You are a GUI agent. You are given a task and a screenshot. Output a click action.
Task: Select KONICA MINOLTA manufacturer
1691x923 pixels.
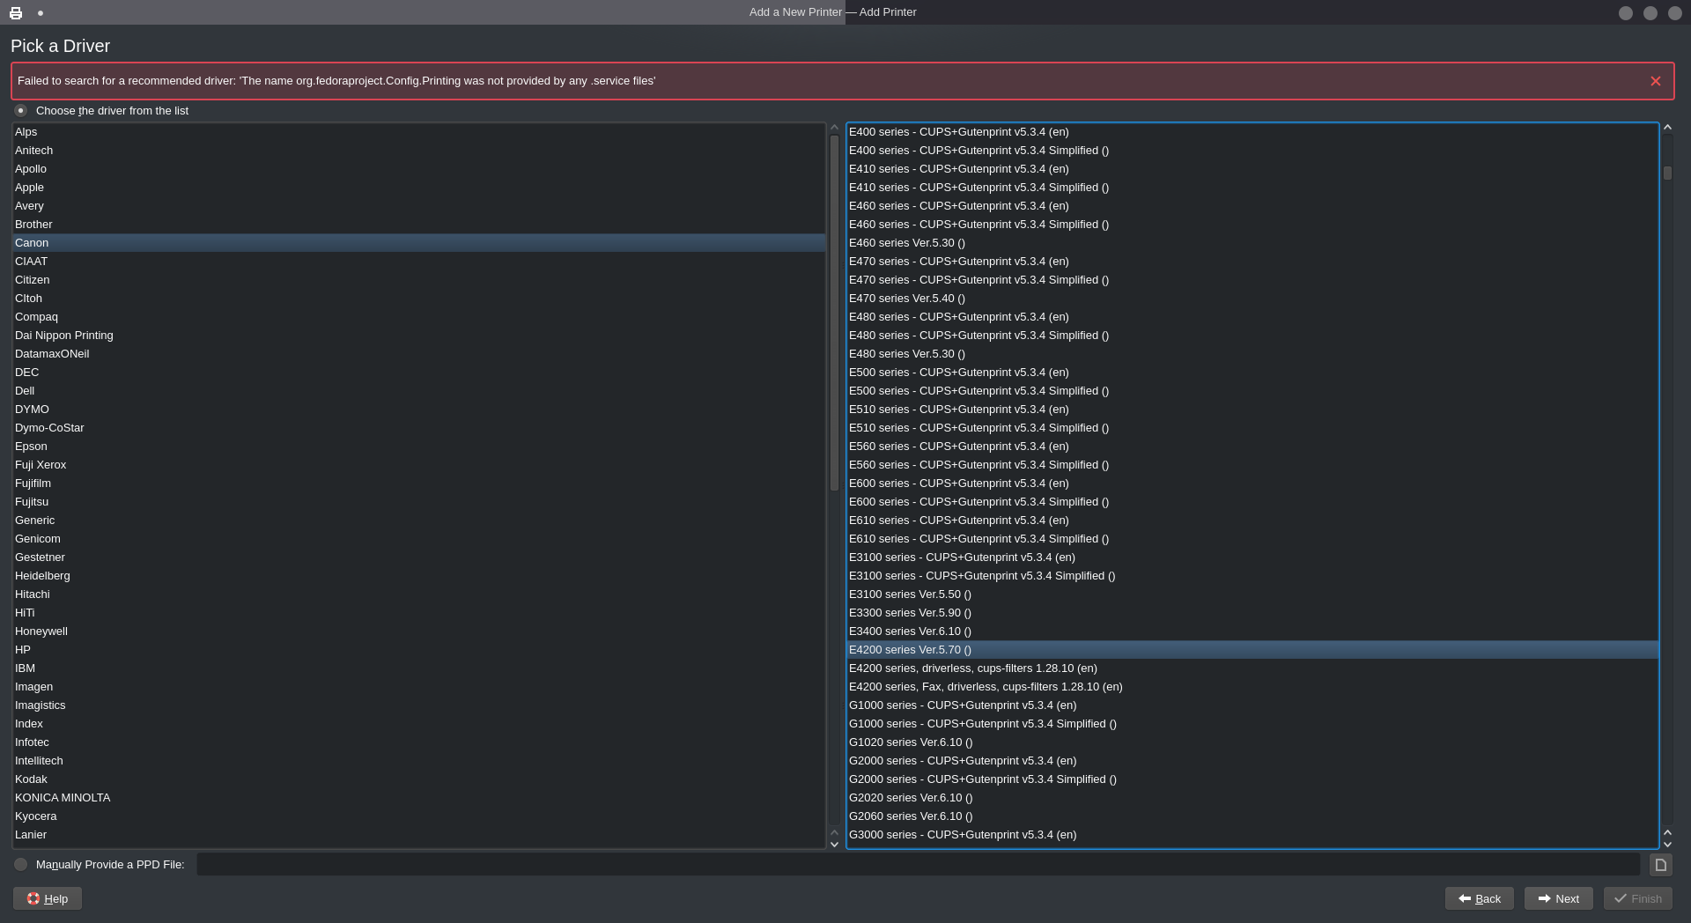pos(419,798)
